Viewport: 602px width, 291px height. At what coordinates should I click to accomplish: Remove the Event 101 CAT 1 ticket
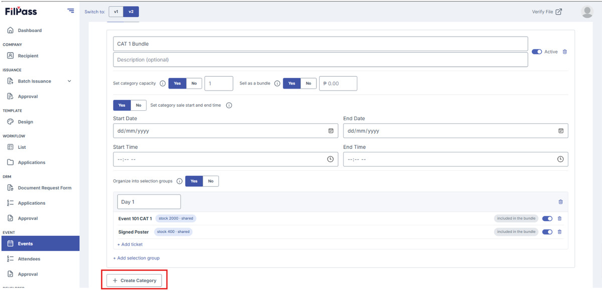pyautogui.click(x=560, y=218)
